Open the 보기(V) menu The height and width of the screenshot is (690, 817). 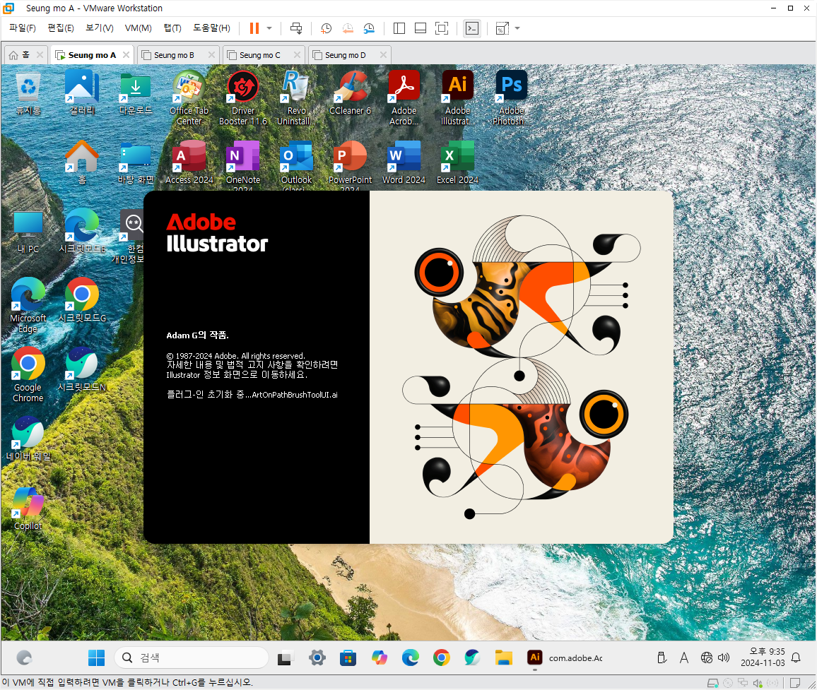tap(99, 28)
